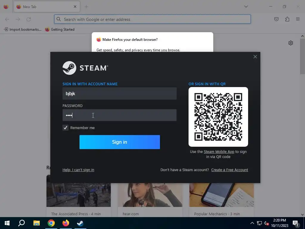
Task: Go forward with the Firefox forward arrow
Action: tap(18, 19)
